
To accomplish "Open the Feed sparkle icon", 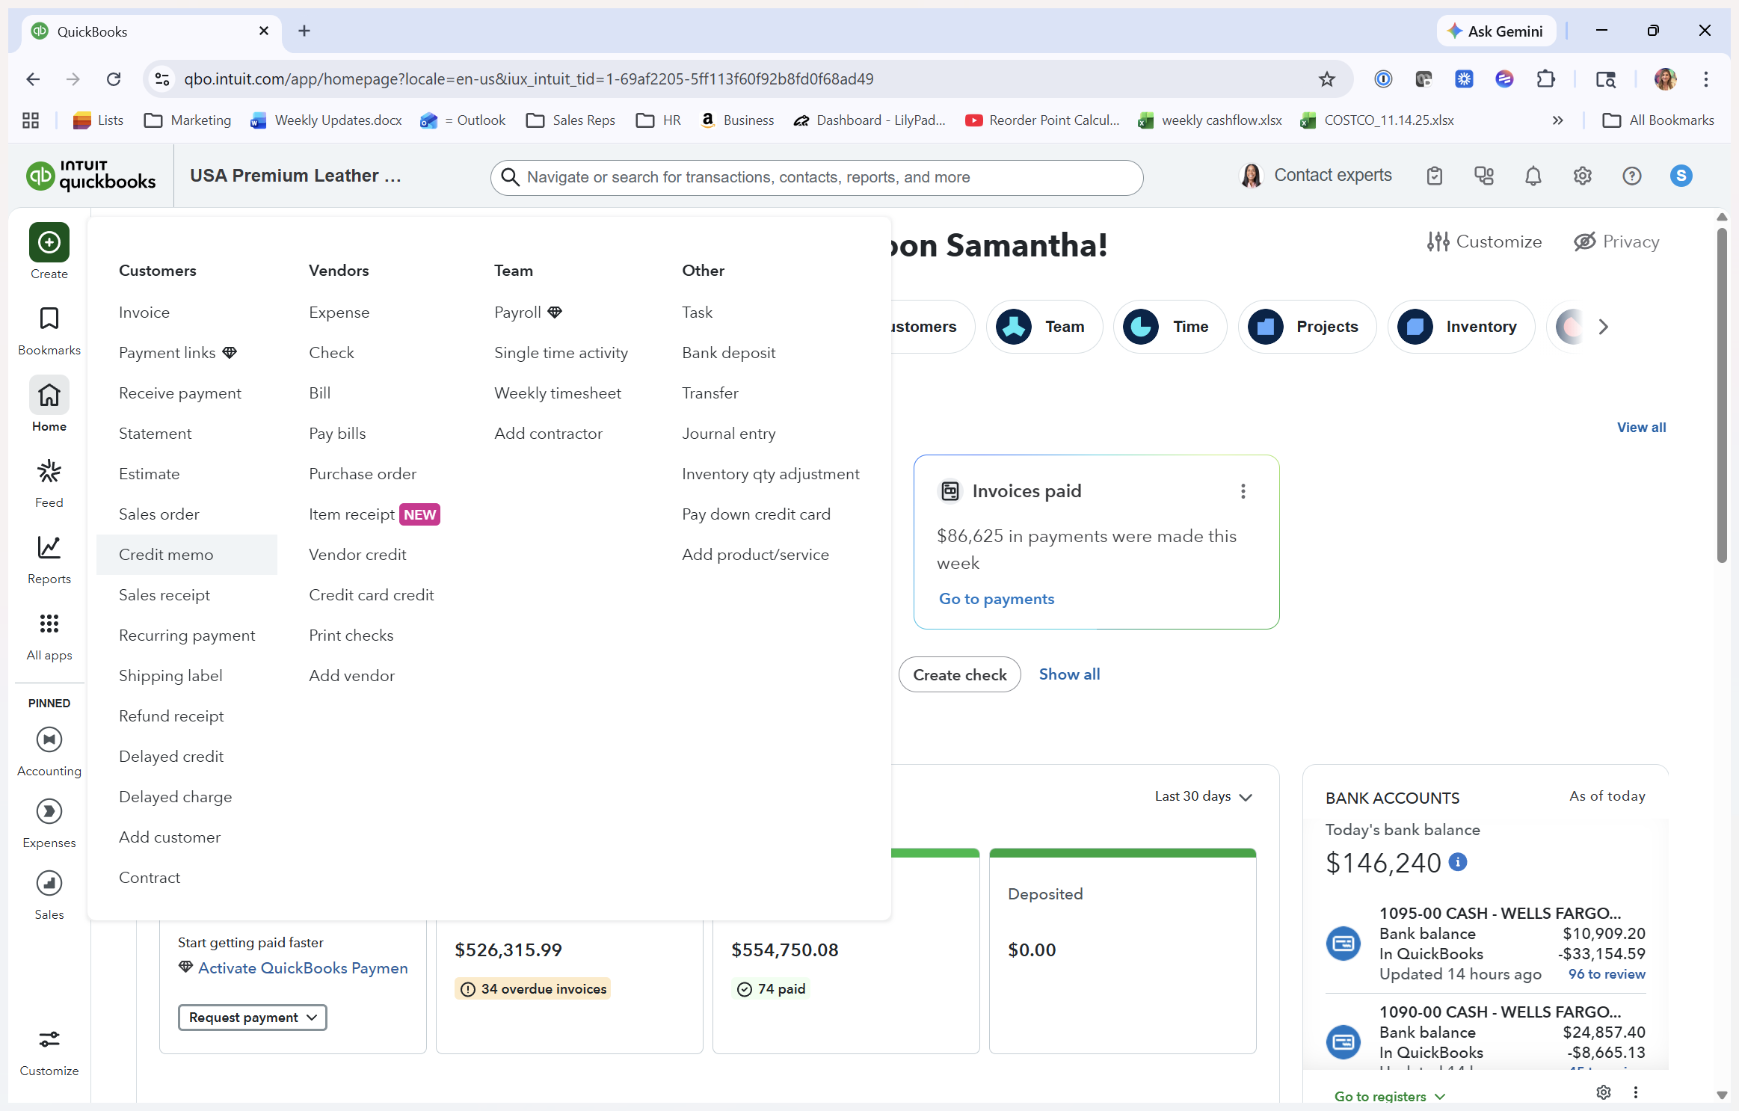I will point(49,472).
